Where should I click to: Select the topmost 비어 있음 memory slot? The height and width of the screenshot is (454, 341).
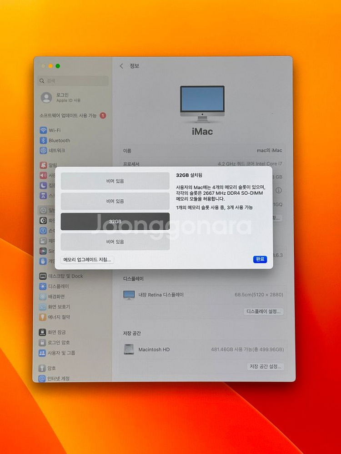(115, 181)
